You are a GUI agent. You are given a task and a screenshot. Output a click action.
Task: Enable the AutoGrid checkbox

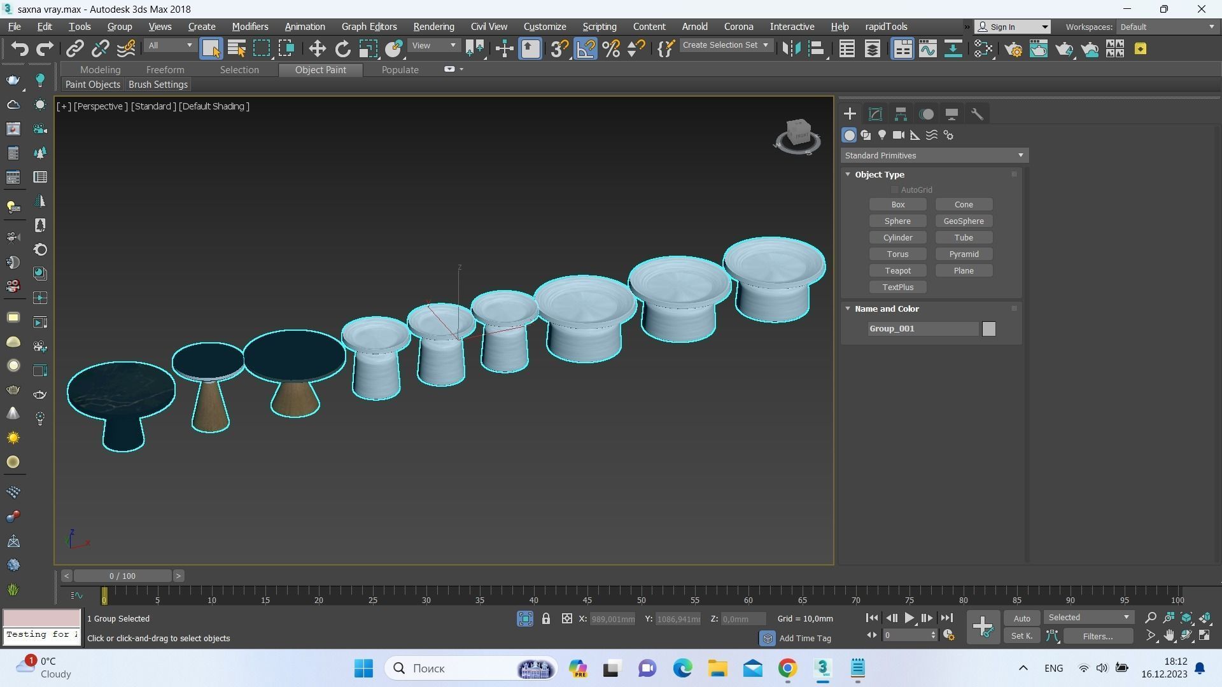(894, 190)
